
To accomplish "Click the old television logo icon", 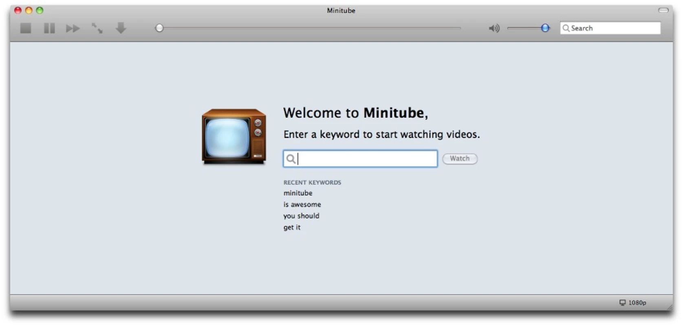I will 234,137.
